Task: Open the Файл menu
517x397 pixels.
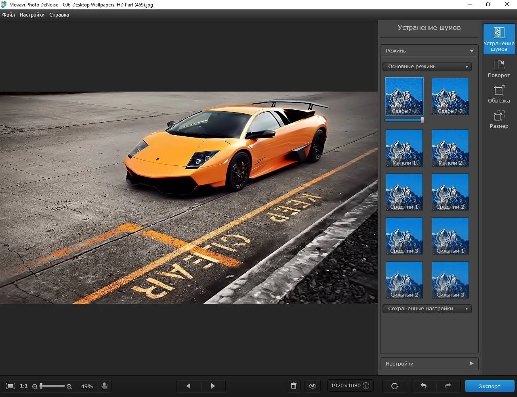Action: point(8,15)
